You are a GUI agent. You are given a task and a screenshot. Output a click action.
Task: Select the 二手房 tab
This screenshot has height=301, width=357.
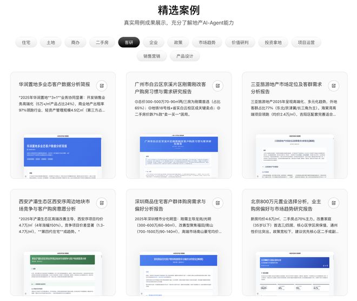pos(102,42)
